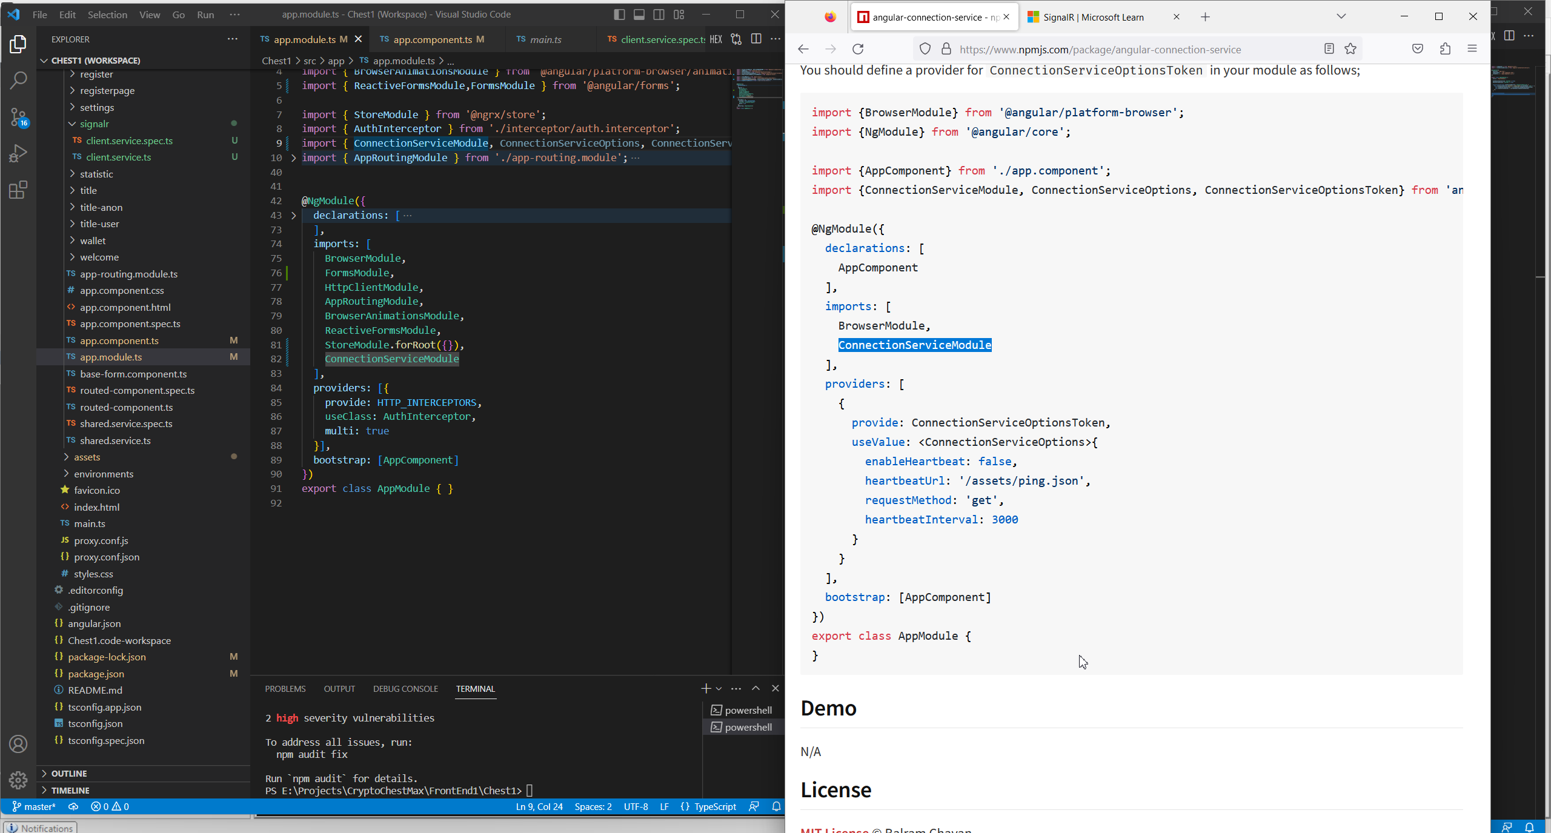Open the new terminal launch profile dropdown
The width and height of the screenshot is (1551, 833).
point(719,689)
